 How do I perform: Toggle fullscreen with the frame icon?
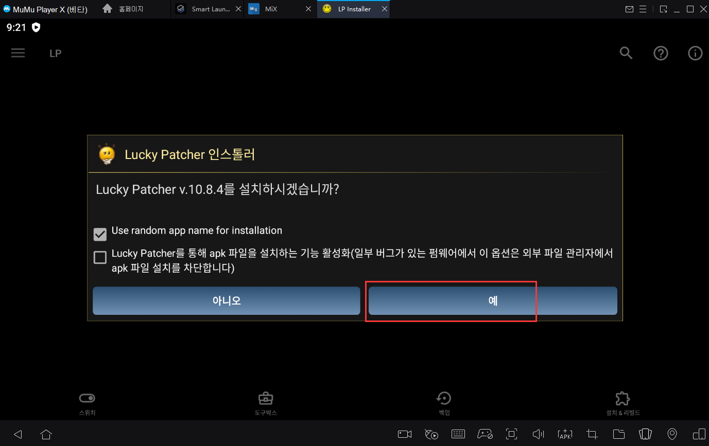[x=511, y=434]
